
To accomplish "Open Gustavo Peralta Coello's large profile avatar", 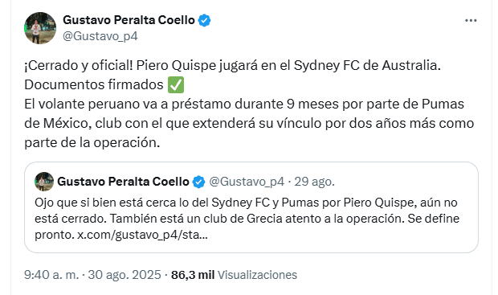I will (40, 28).
